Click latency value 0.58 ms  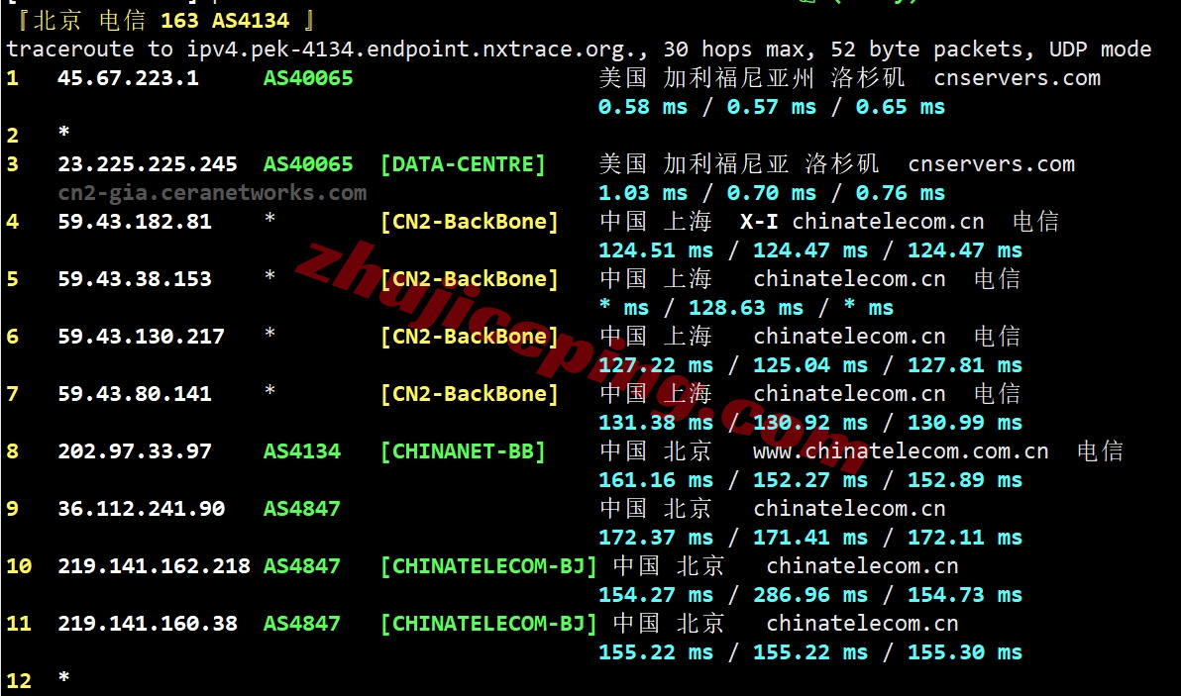click(x=642, y=107)
